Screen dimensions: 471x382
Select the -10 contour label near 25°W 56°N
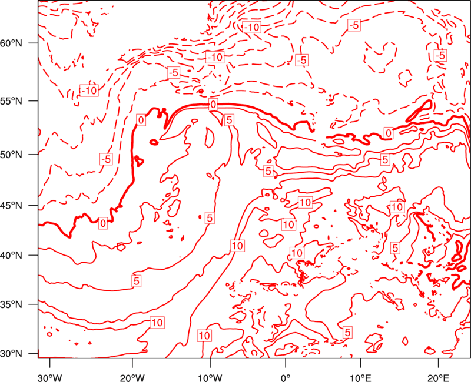pos(89,91)
